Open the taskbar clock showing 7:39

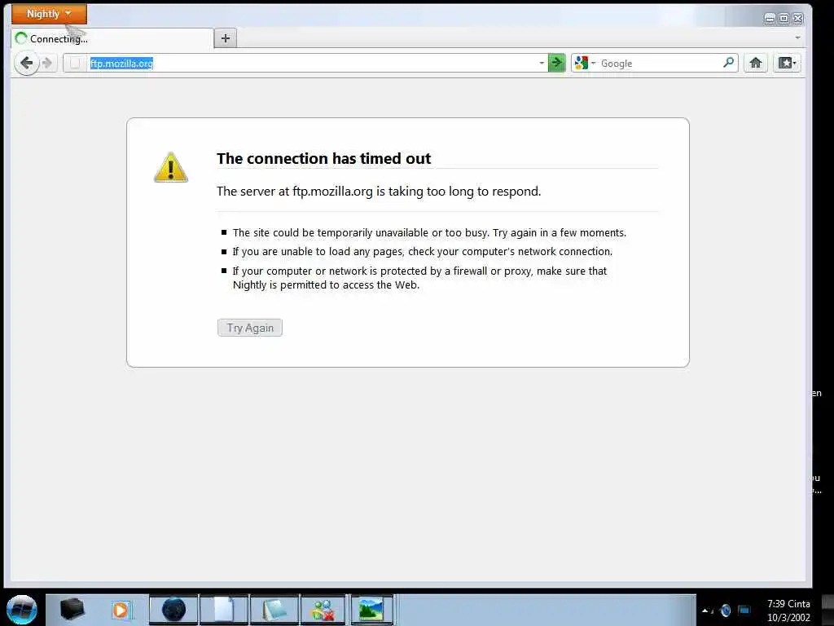point(788,611)
